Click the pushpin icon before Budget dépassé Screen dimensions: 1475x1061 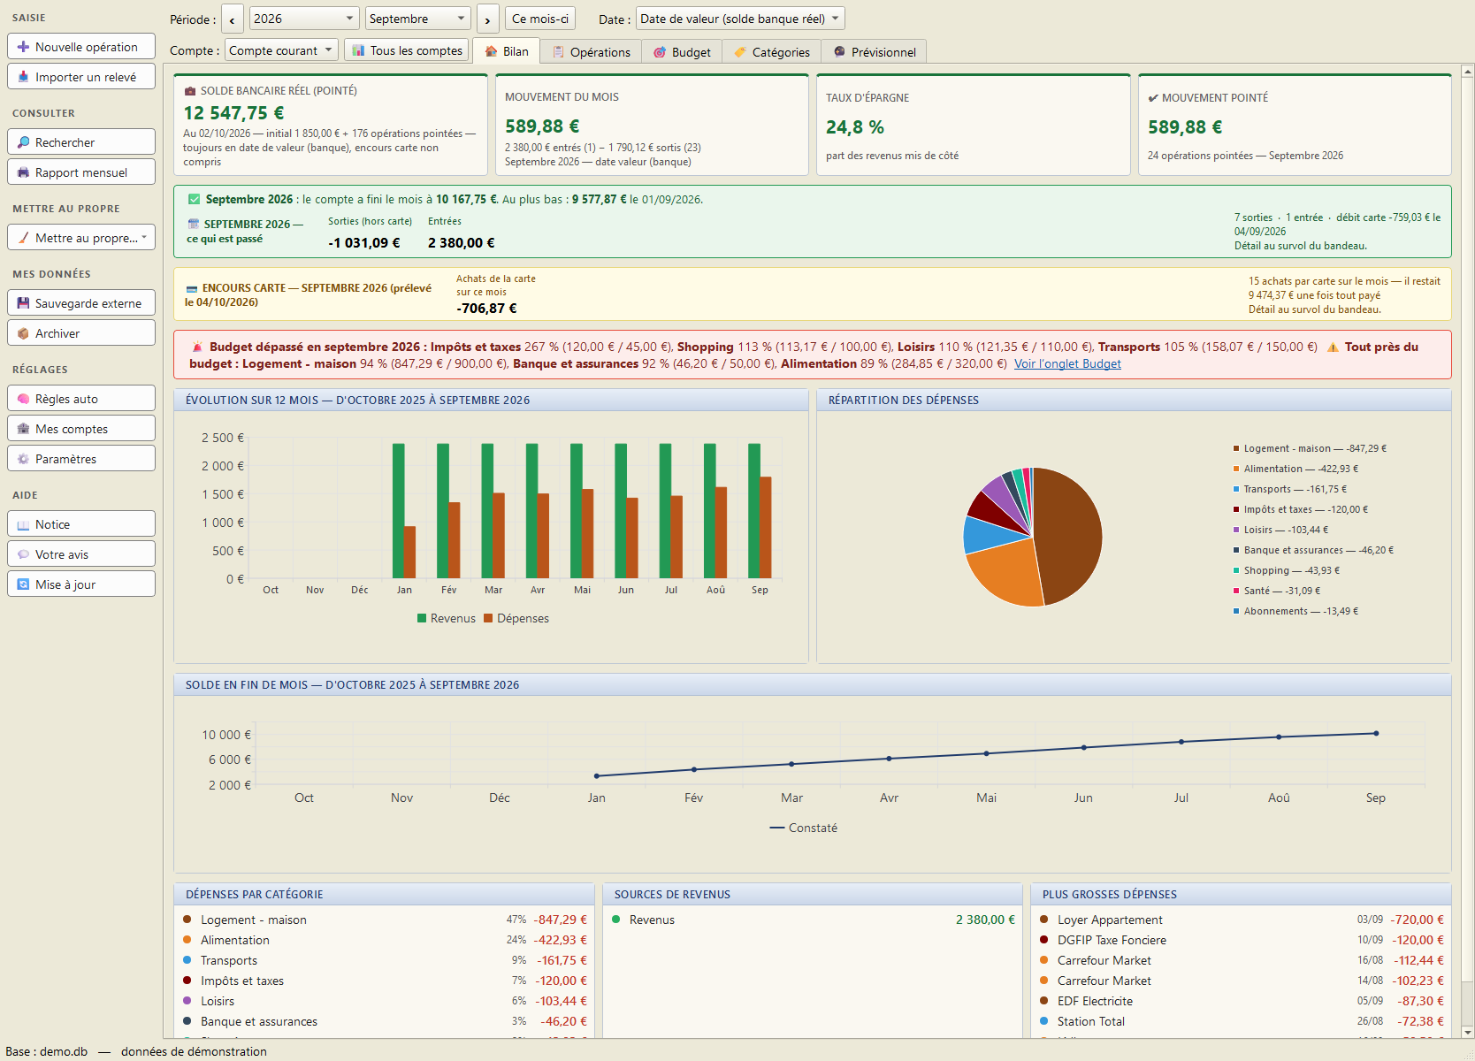coord(198,347)
